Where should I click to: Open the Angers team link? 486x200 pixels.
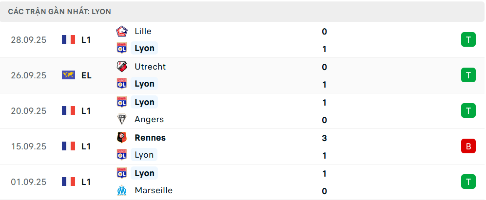pyautogui.click(x=149, y=119)
